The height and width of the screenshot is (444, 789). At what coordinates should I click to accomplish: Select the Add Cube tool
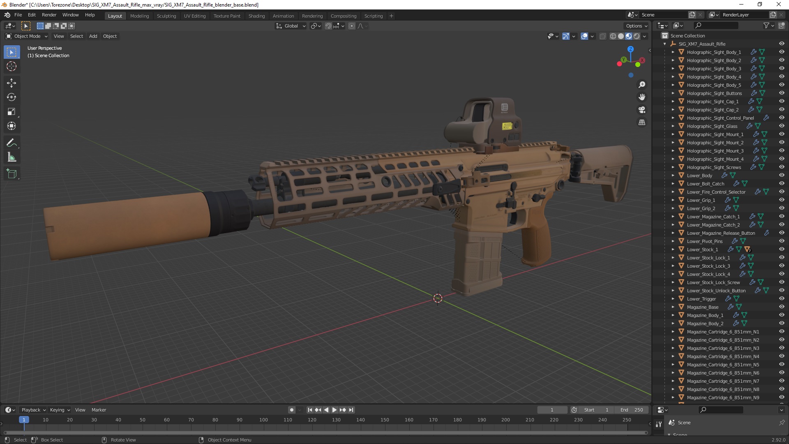coord(12,174)
